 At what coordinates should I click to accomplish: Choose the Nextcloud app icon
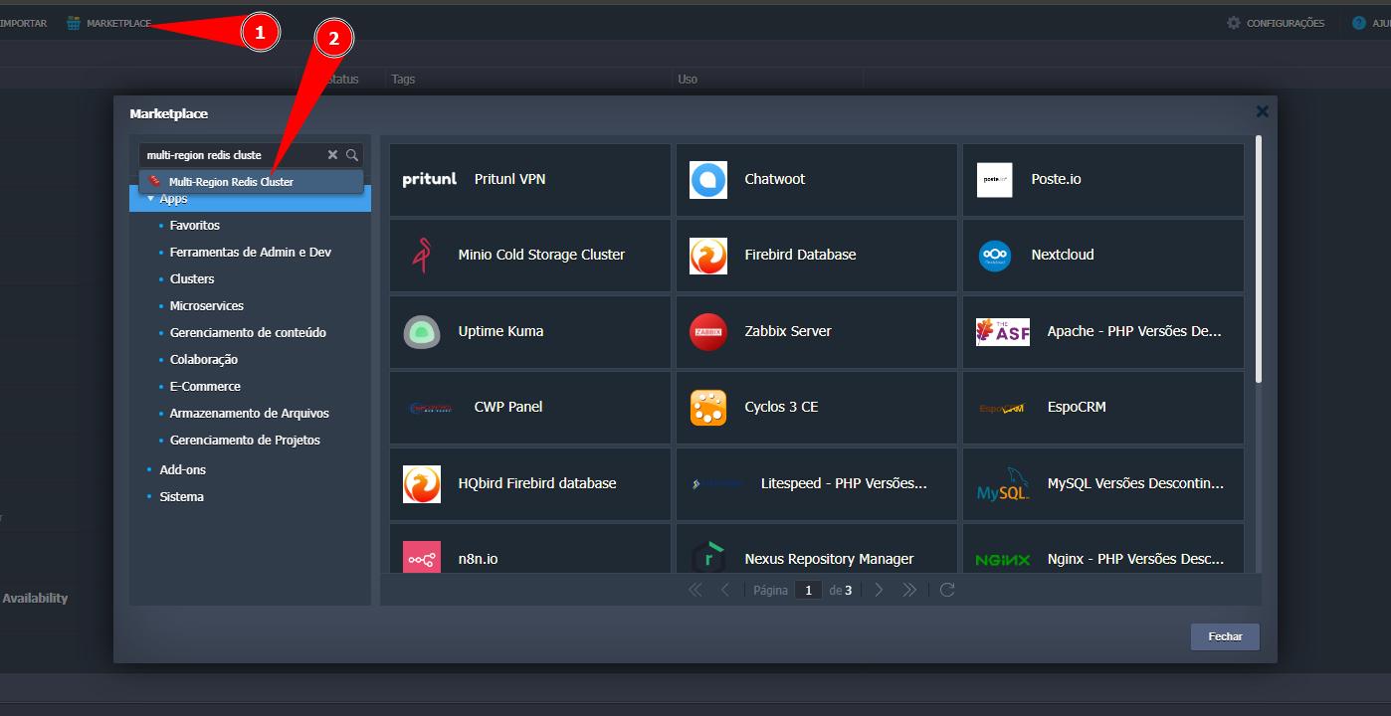(994, 256)
